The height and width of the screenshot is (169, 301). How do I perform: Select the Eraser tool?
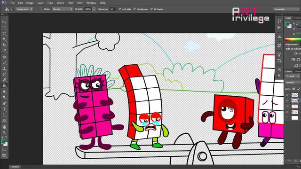(4, 80)
